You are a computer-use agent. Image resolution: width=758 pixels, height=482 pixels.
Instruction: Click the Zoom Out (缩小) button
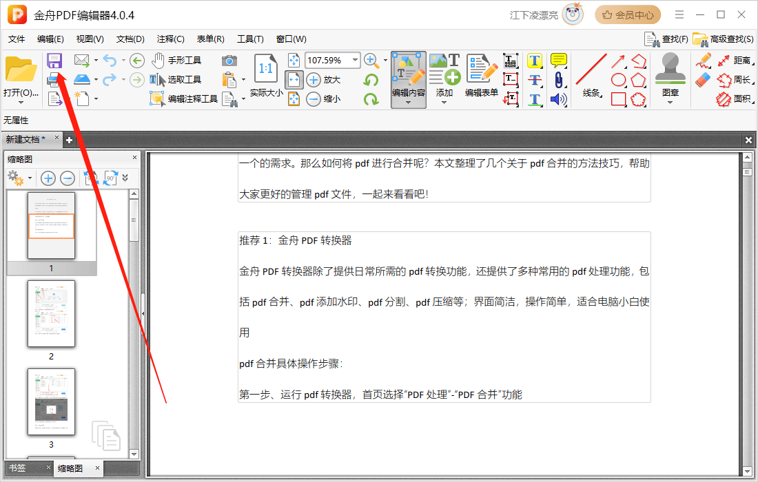[324, 99]
